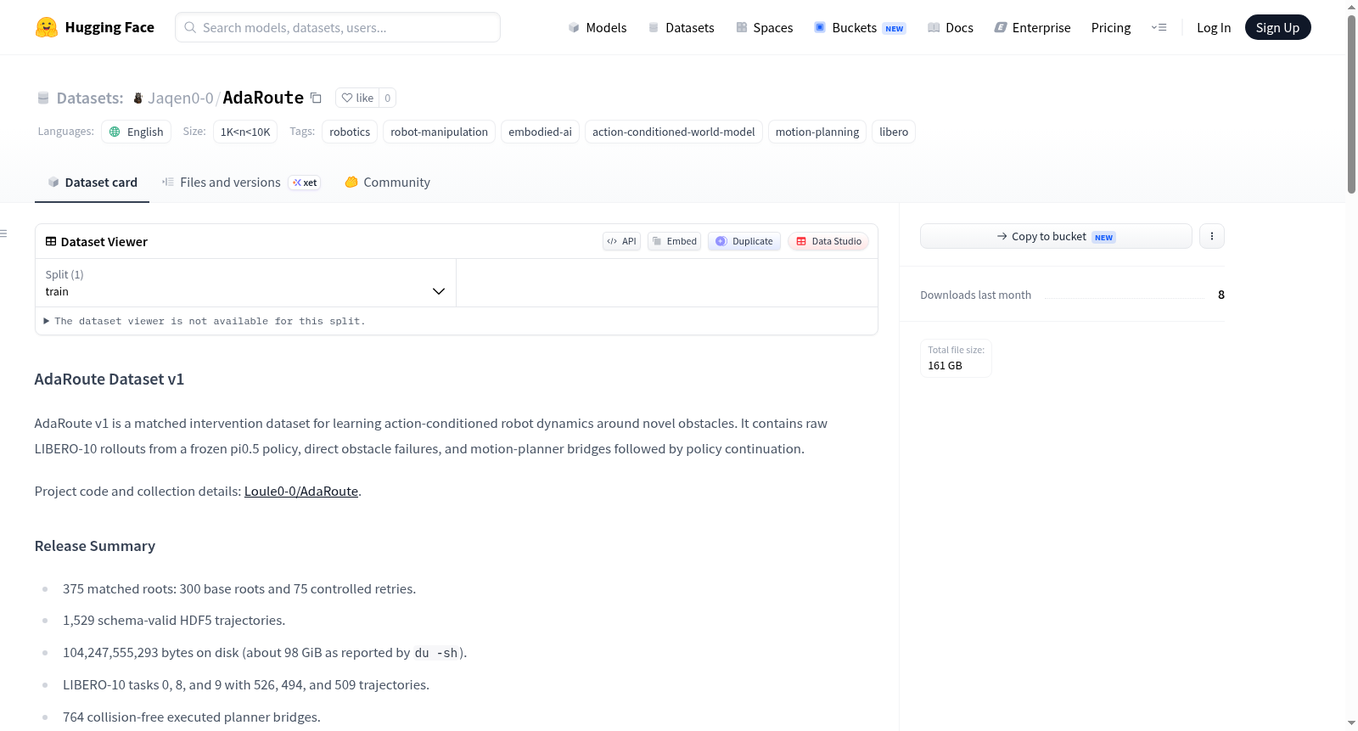1358x731 pixels.
Task: Open the Split train dropdown
Action: click(x=245, y=283)
